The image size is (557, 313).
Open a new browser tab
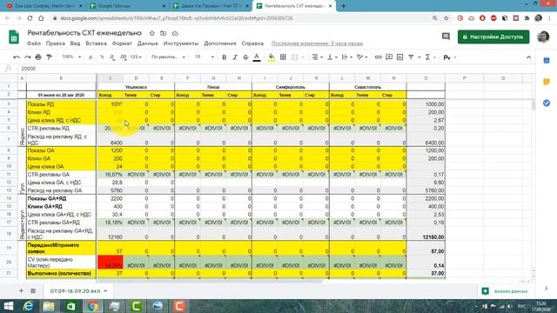343,6
